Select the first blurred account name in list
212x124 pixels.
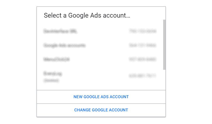tap(60, 31)
